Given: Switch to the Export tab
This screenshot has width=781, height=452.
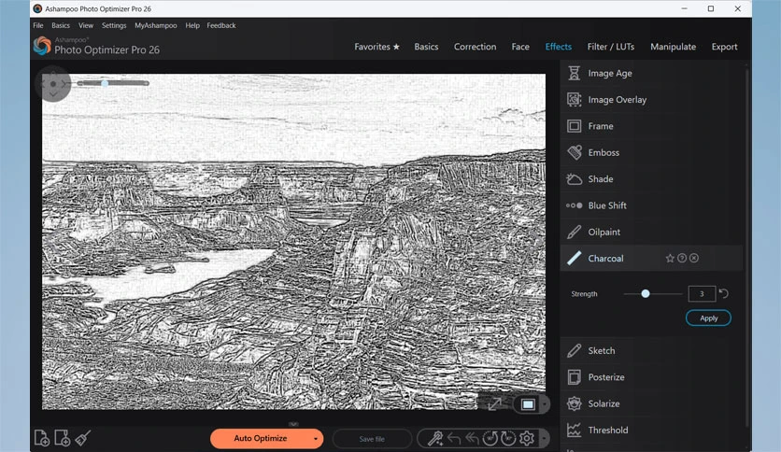Looking at the screenshot, I should tap(724, 47).
